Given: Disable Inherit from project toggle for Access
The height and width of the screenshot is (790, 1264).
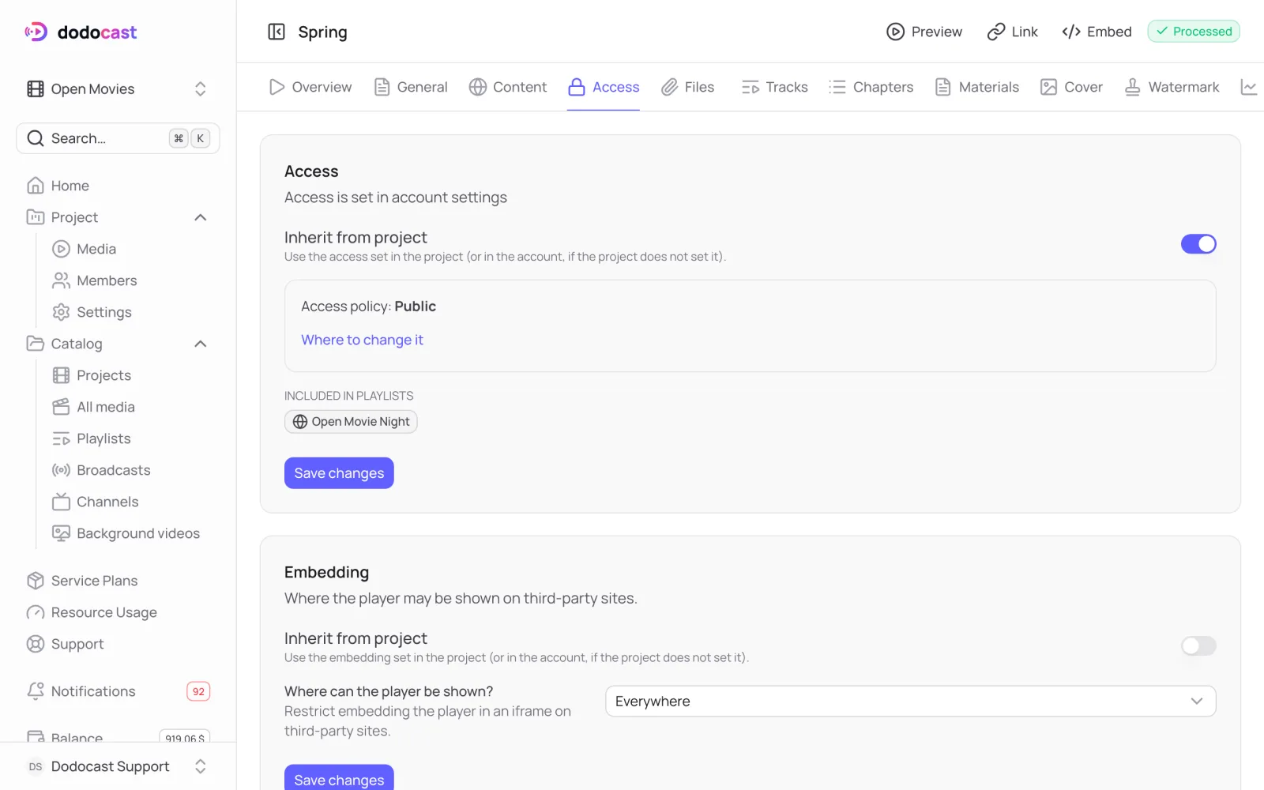Looking at the screenshot, I should [1198, 244].
